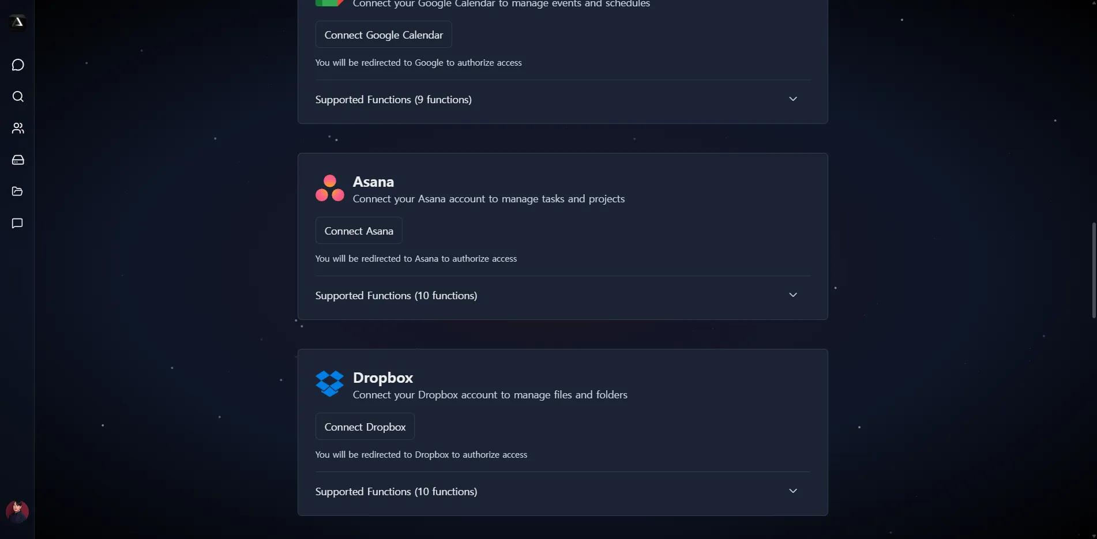This screenshot has height=539, width=1097.
Task: Click the Dropbox logo icon
Action: (330, 384)
